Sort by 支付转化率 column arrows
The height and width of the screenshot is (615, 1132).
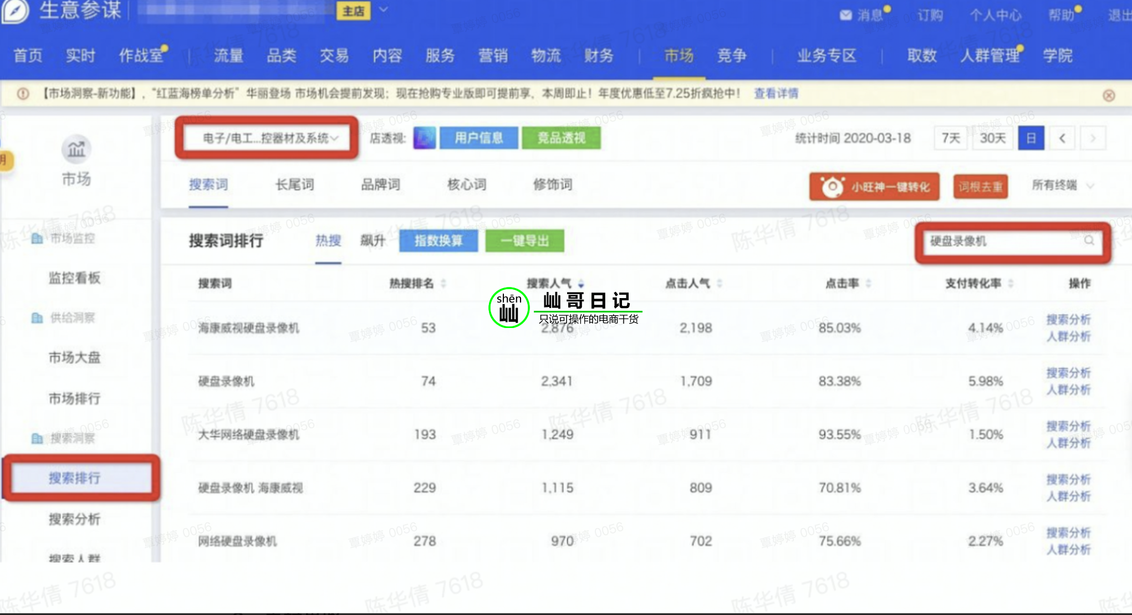pyautogui.click(x=1011, y=284)
